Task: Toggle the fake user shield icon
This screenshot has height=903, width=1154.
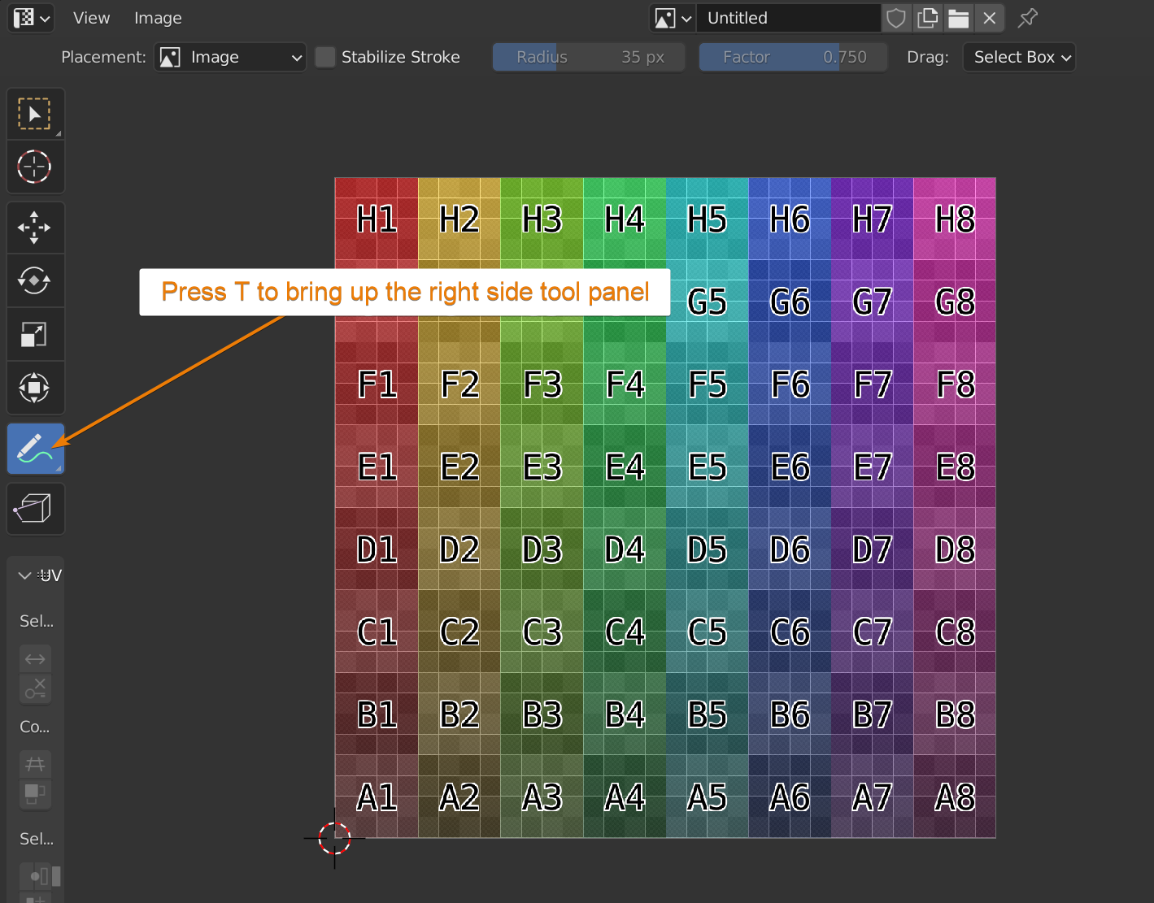Action: (895, 18)
